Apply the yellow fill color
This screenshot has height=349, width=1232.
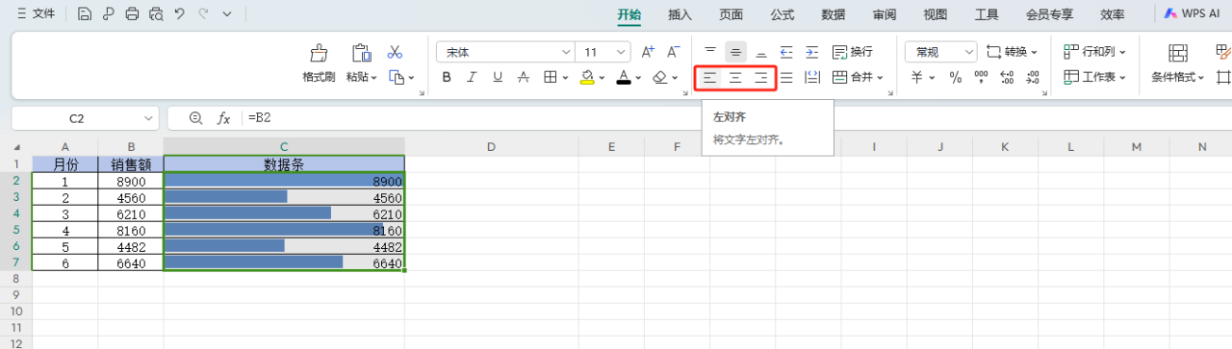click(x=586, y=77)
